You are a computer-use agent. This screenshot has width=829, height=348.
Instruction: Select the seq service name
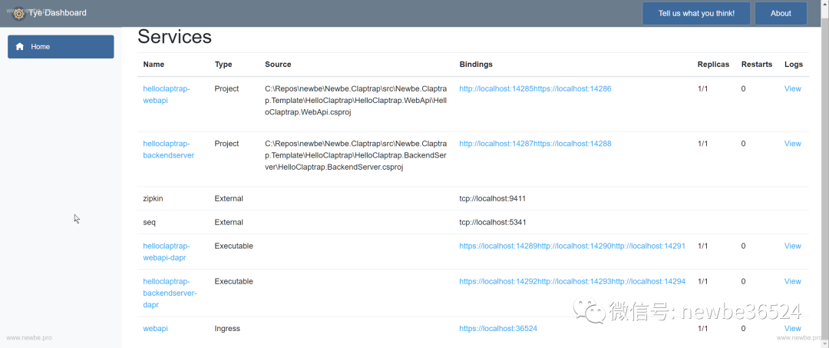149,222
